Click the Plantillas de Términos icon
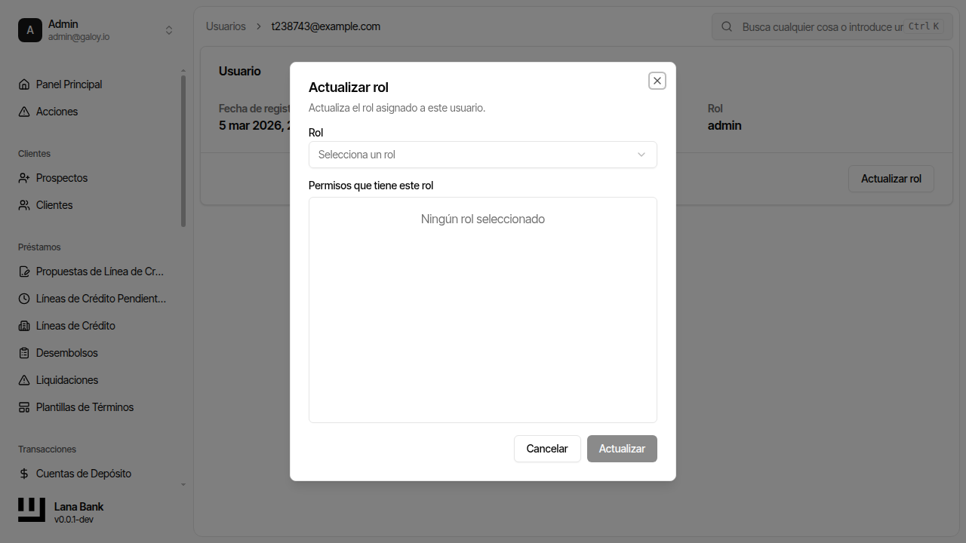 23,406
